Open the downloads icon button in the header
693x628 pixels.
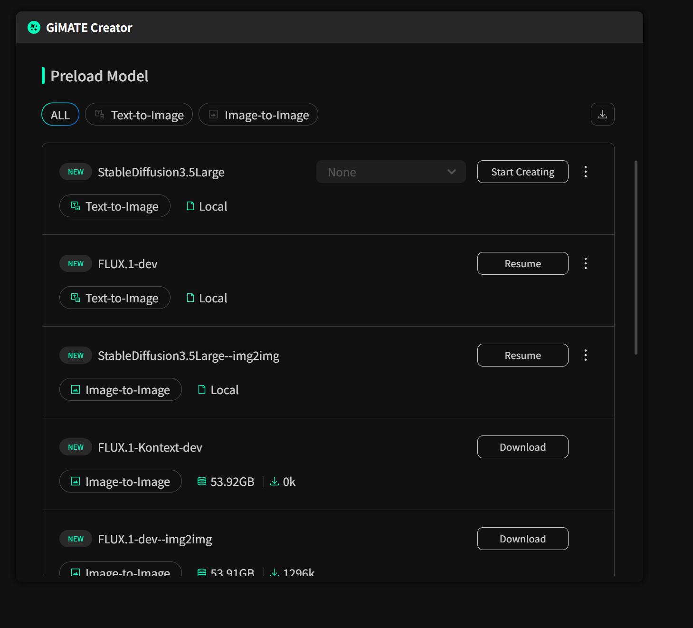602,114
